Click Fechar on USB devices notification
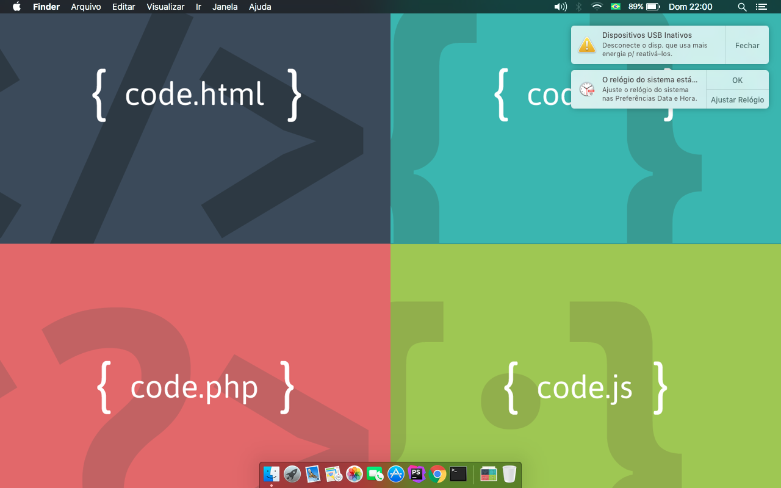This screenshot has height=488, width=781. tap(747, 45)
